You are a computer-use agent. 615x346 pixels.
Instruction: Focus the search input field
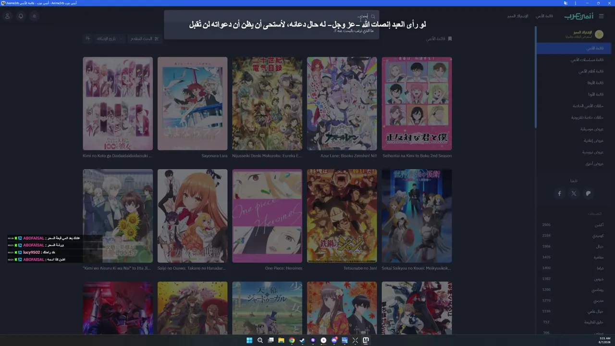[x=271, y=16]
